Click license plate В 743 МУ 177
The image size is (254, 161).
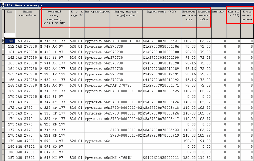coord(52,41)
